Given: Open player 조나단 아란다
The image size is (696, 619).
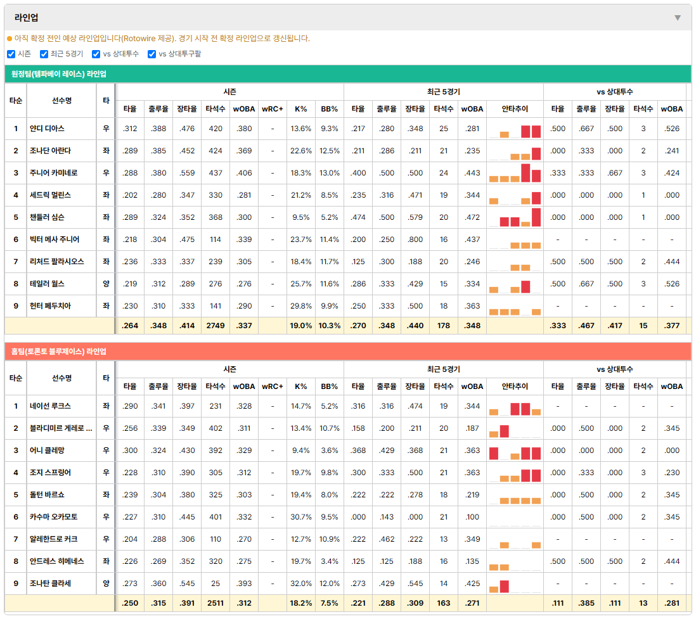Looking at the screenshot, I should coord(50,151).
